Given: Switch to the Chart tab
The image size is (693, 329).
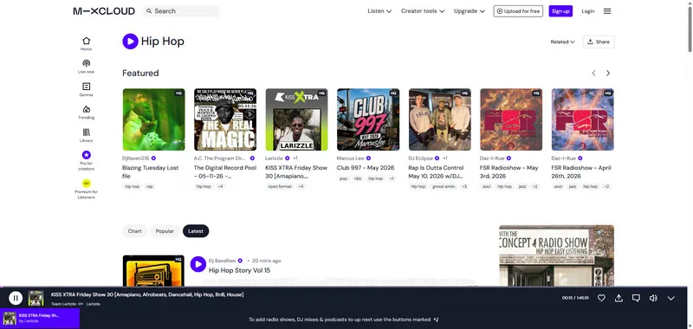Looking at the screenshot, I should [135, 231].
